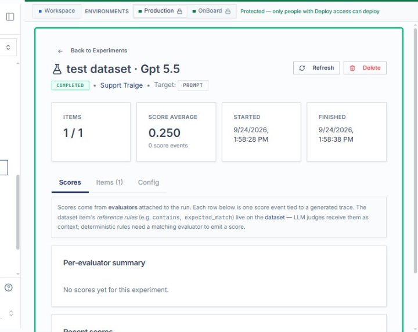Click the flask experiment icon
418x332 pixels.
[x=57, y=69]
